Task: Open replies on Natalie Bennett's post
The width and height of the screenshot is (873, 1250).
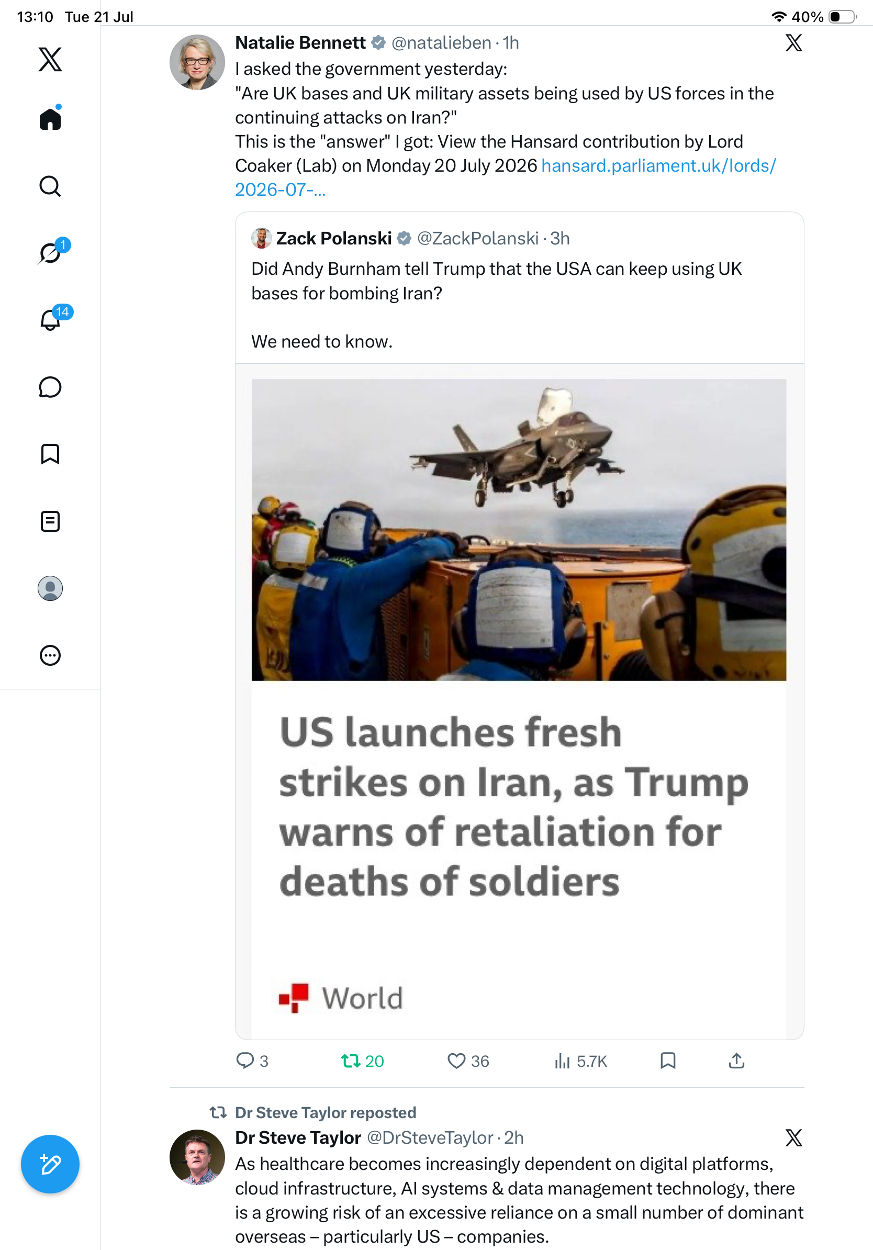Action: point(253,1061)
